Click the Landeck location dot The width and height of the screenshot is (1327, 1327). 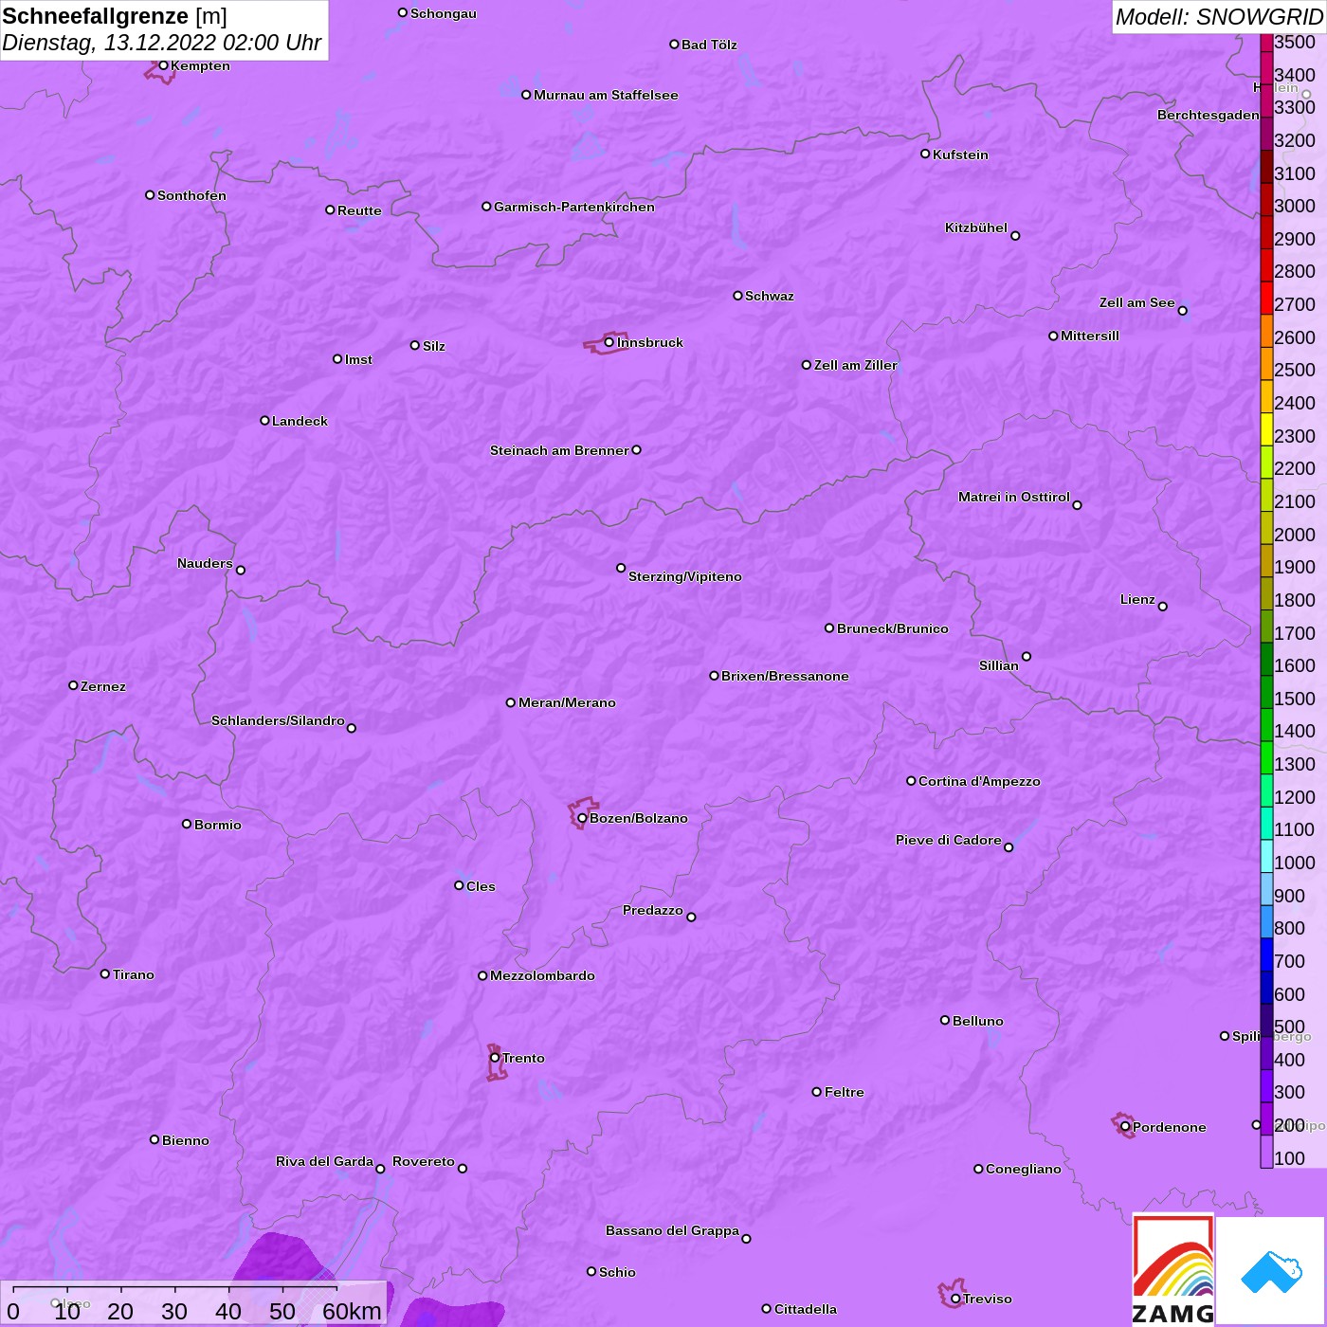point(264,421)
